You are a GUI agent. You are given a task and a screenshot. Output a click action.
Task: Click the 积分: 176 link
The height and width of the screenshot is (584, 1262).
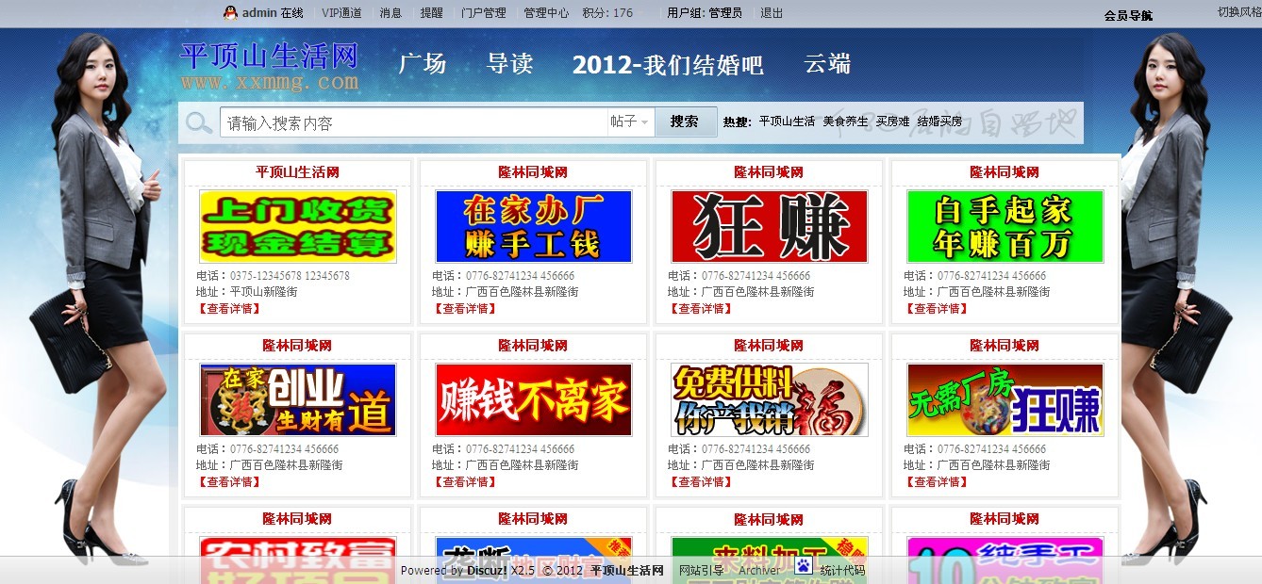tap(607, 13)
